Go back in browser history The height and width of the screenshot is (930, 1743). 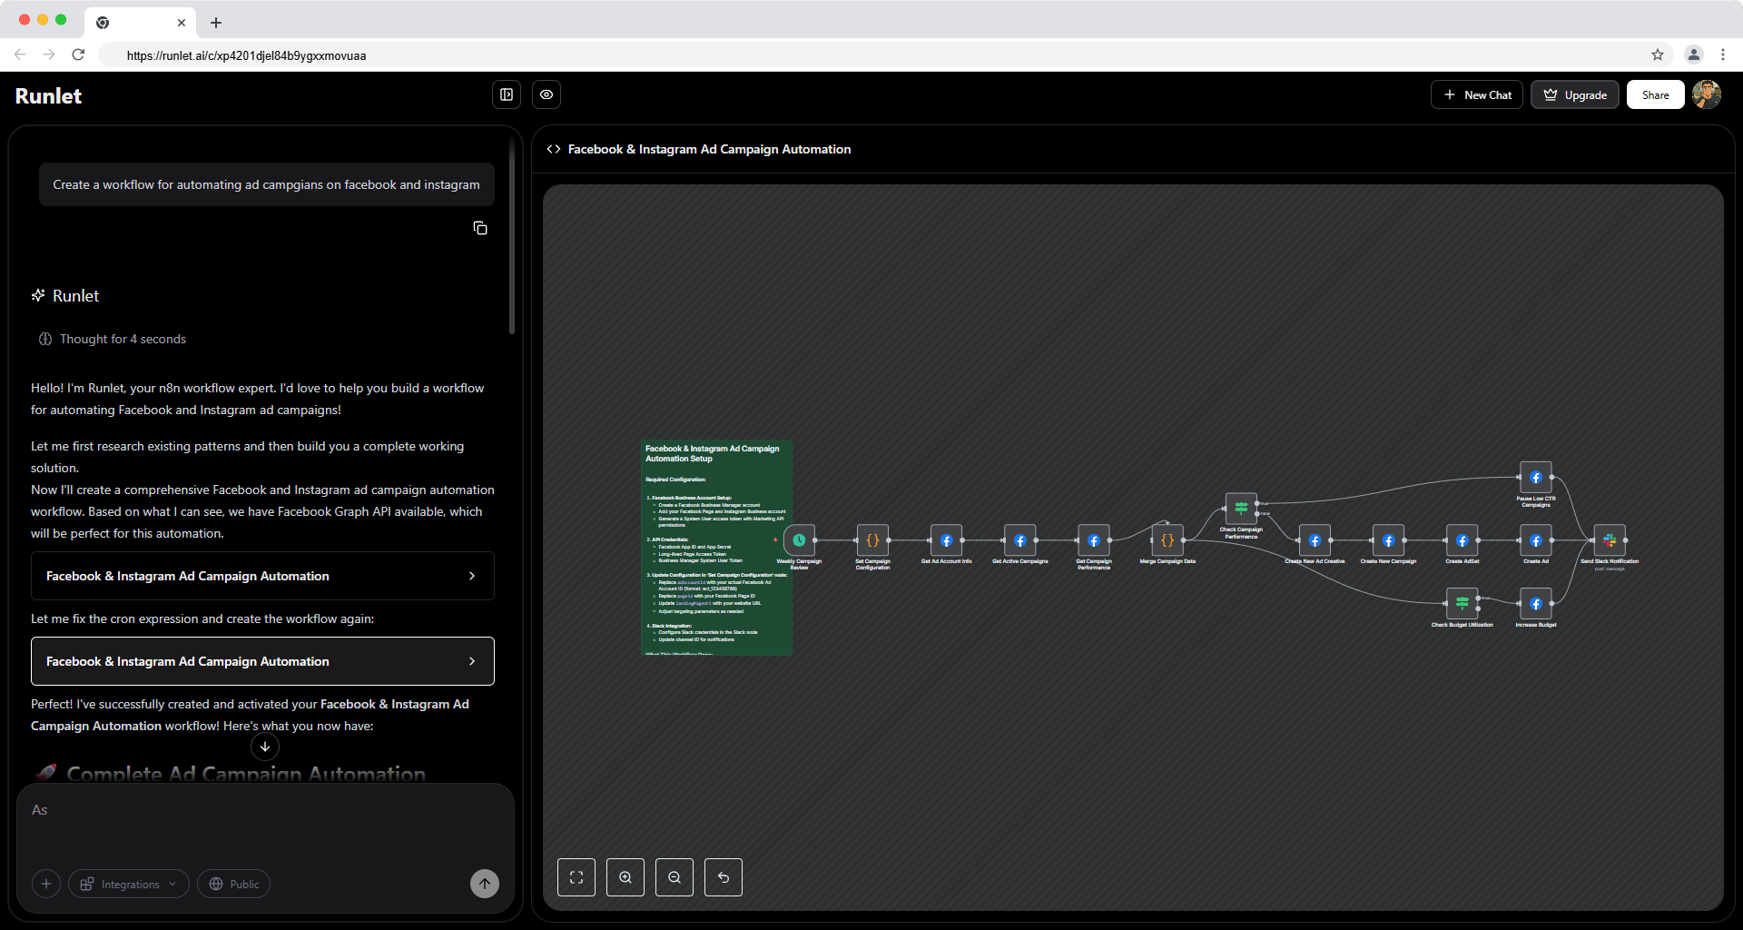(x=20, y=54)
